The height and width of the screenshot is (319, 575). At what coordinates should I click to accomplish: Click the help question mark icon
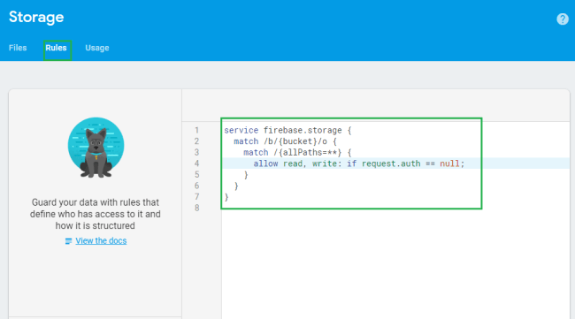point(562,19)
